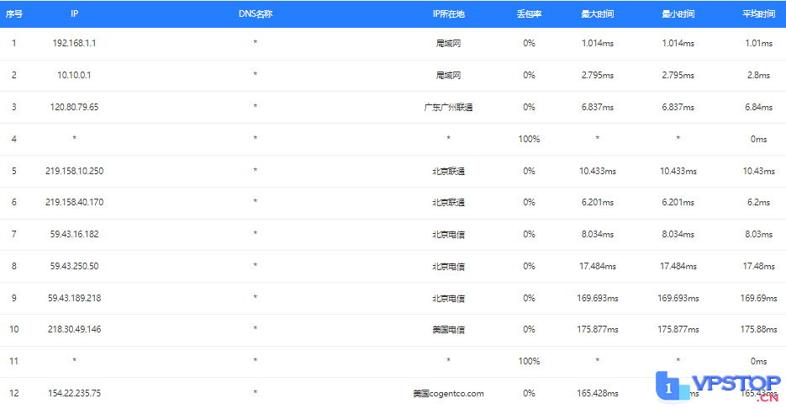
Task: Click the 丢包率 column header
Action: tap(529, 14)
